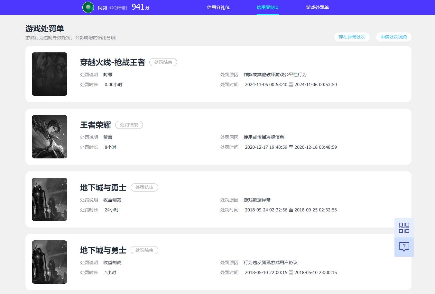Viewport: 435px width, 294px height.
Task: Click the 处罚结束 badge on 穿越火线-枪战王者
Action: click(x=163, y=62)
